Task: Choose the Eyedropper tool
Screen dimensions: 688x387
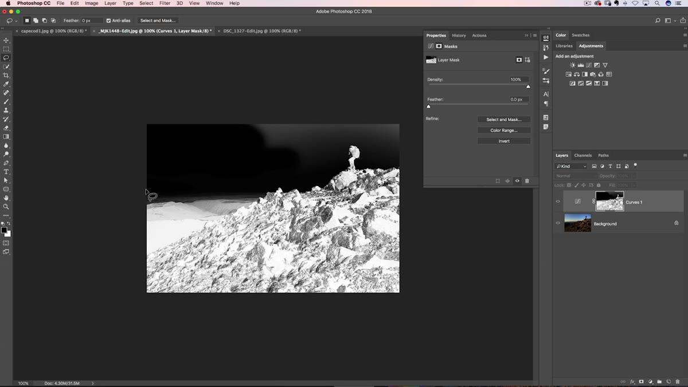Action: coord(6,84)
